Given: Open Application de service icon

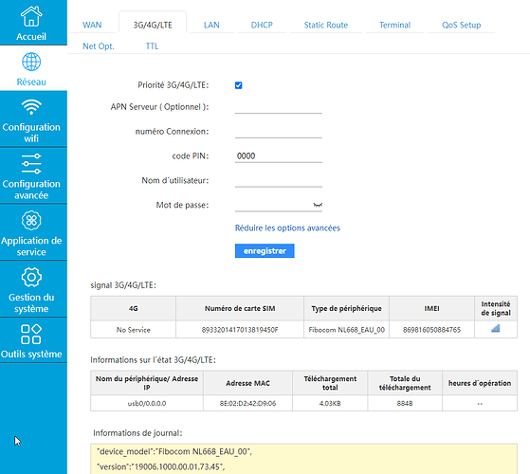Looking at the screenshot, I should click(x=31, y=220).
